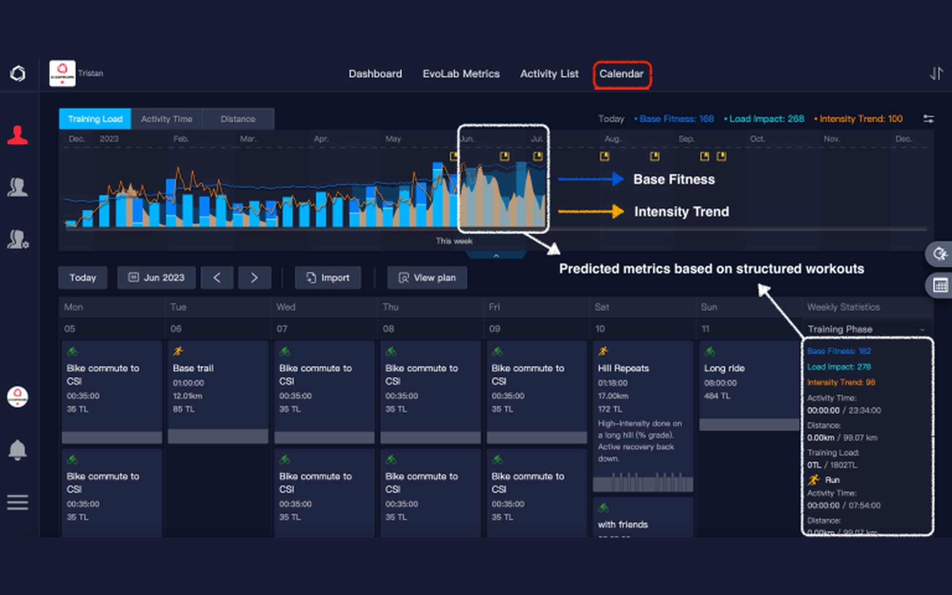Open the Jun 2023 month picker
This screenshot has width=952, height=595.
(x=157, y=278)
